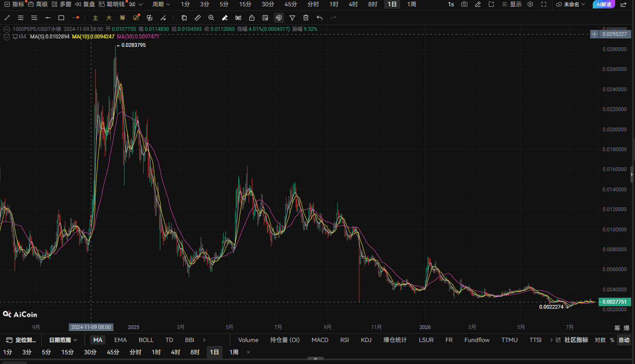Collapse the 1000PEPE/USDT info row
Screen dimensions: 635x364
6,29
